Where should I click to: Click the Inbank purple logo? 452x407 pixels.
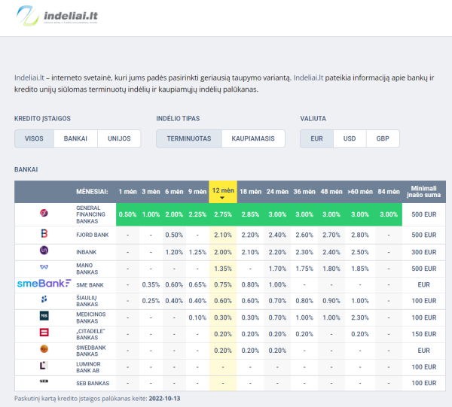click(x=44, y=250)
